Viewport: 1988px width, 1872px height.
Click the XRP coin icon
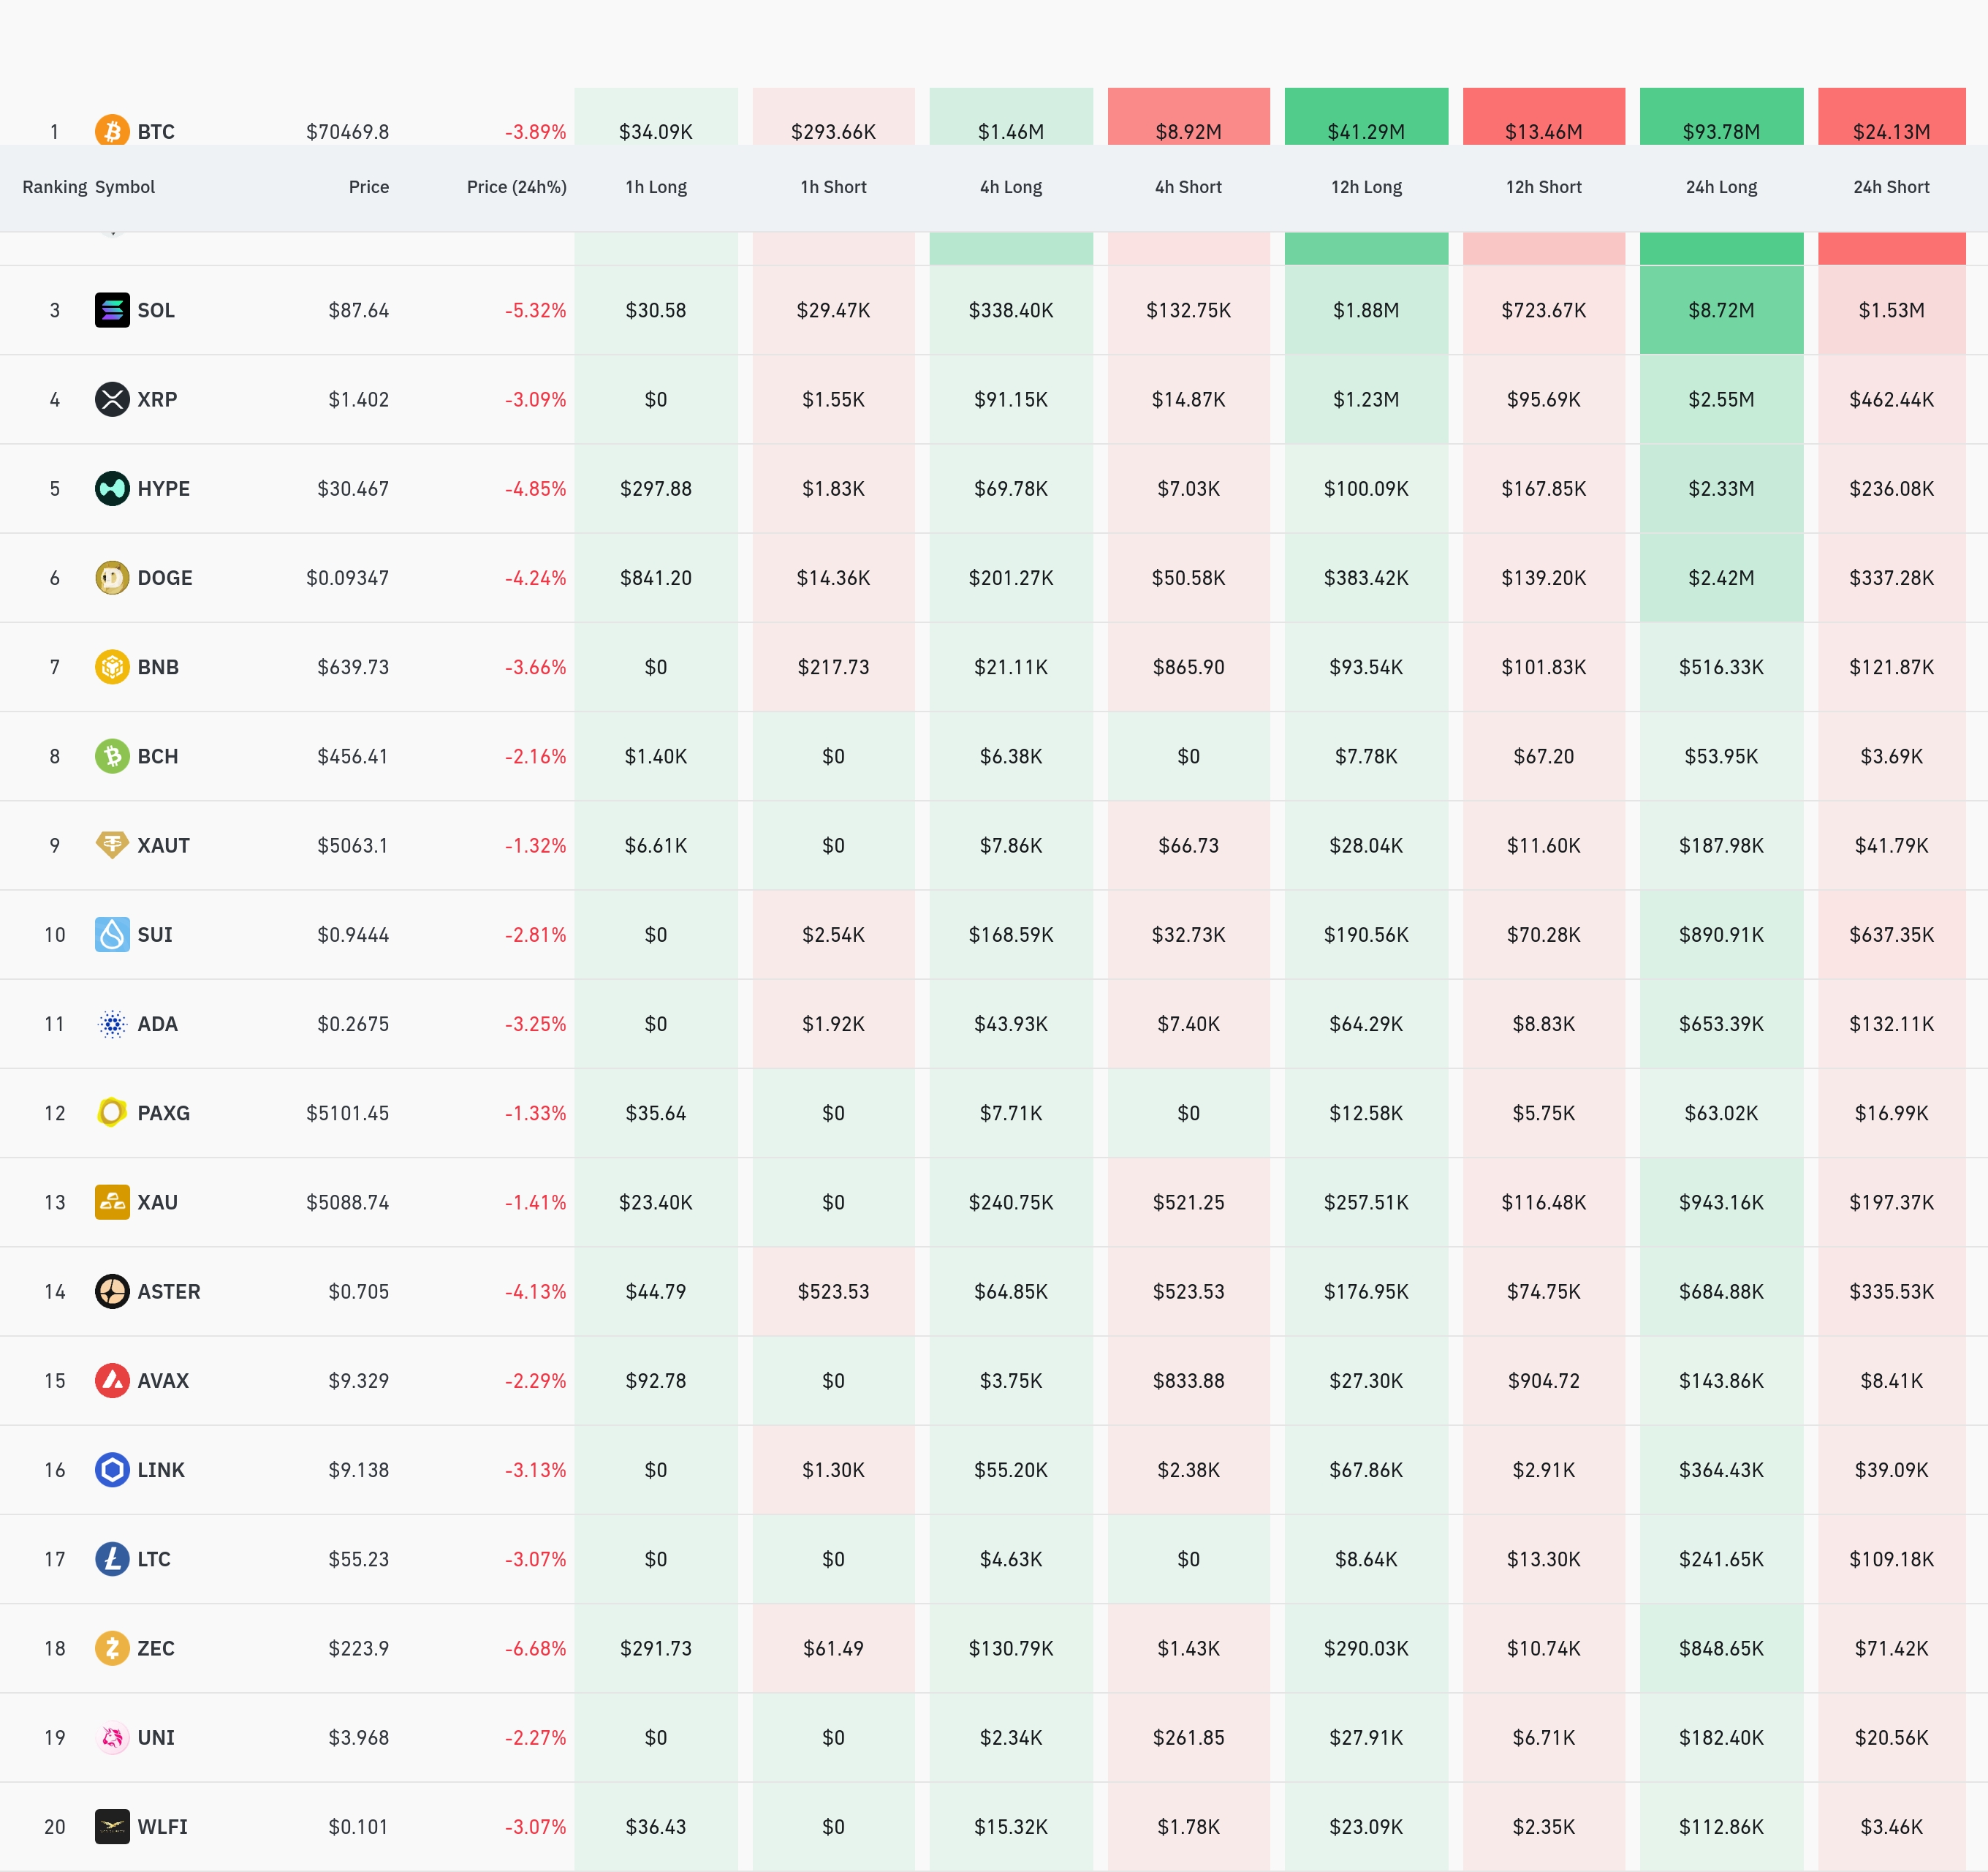(x=112, y=399)
